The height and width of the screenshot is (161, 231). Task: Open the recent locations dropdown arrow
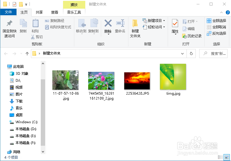pyautogui.click(x=21, y=53)
